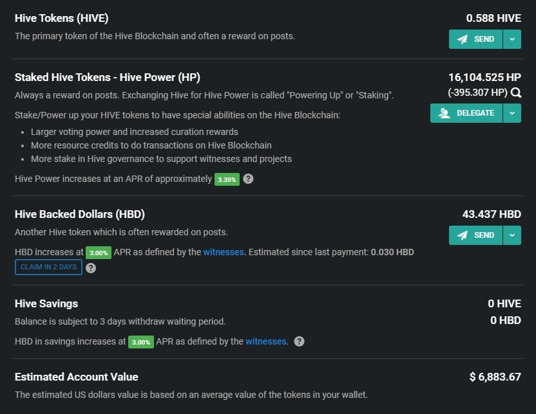Open the magnifier icon beside -395.307 HP

(x=516, y=93)
